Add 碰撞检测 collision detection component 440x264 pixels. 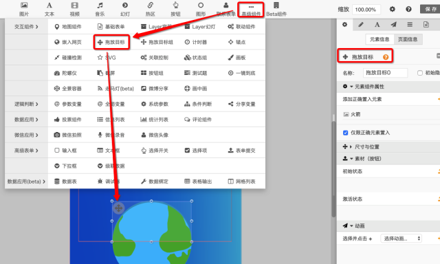(x=68, y=58)
